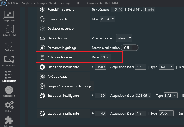
Task: Expand the Vitesse de suivi Sidéral dropdown
Action: [x=124, y=38]
